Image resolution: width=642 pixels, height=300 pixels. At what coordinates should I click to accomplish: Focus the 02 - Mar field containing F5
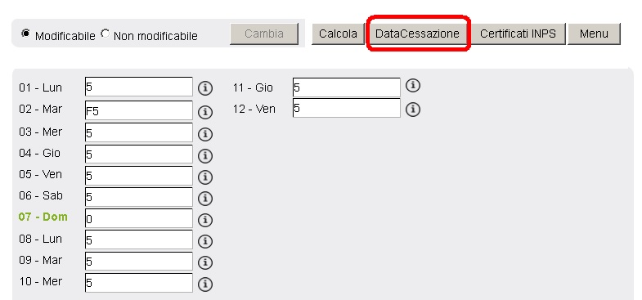[x=139, y=110]
